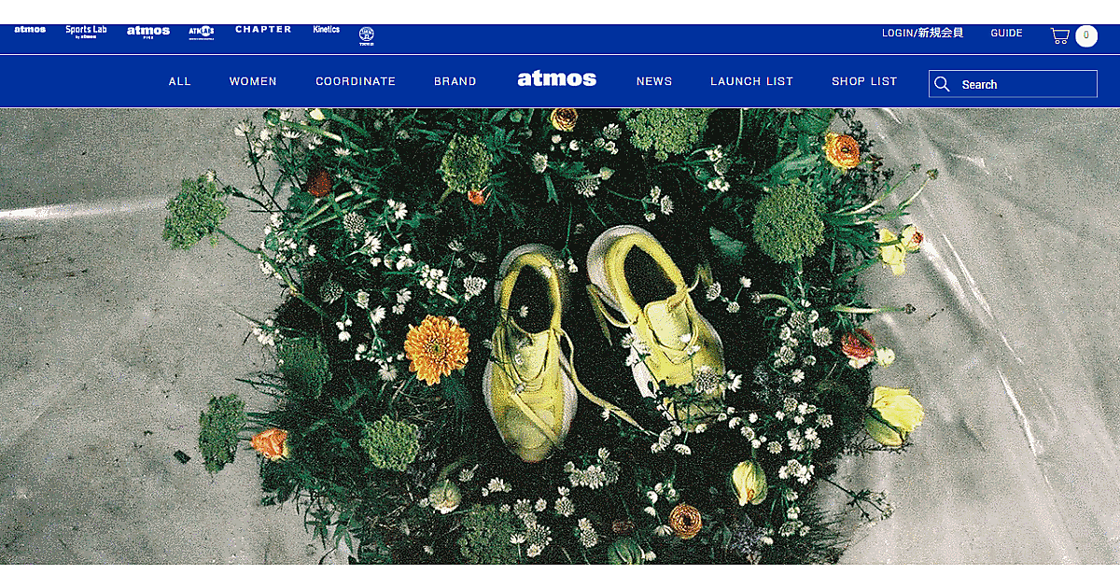Open the Sports Lab by atmos logo

click(86, 31)
